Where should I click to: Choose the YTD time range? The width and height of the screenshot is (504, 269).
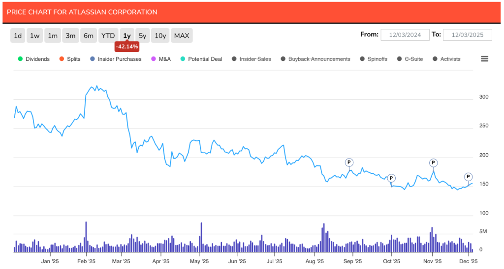[108, 36]
